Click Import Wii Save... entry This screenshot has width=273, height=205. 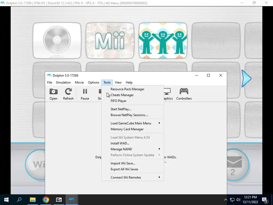[133, 163]
